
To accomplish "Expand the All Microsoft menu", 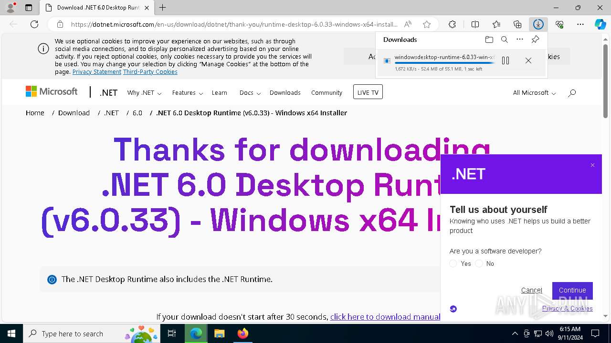I will [534, 93].
